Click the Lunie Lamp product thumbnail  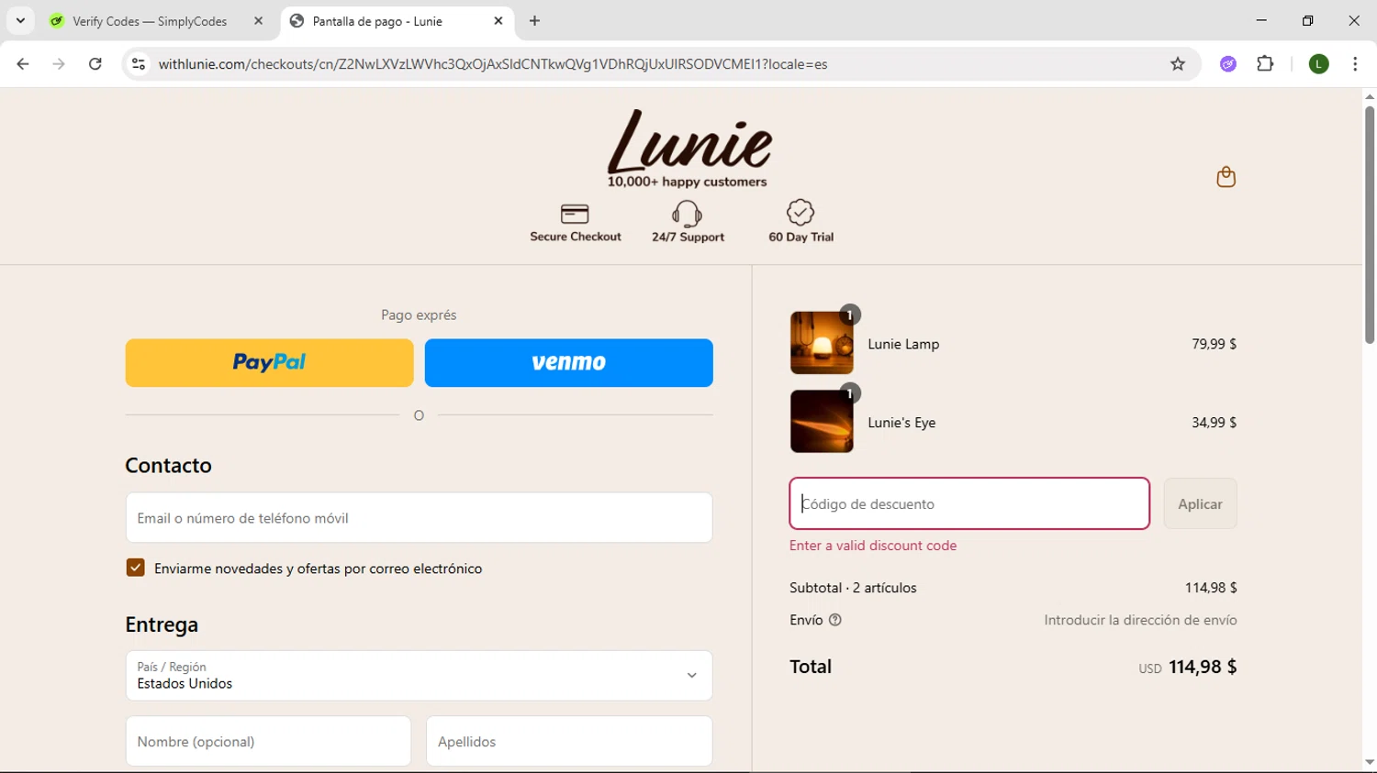coord(822,343)
